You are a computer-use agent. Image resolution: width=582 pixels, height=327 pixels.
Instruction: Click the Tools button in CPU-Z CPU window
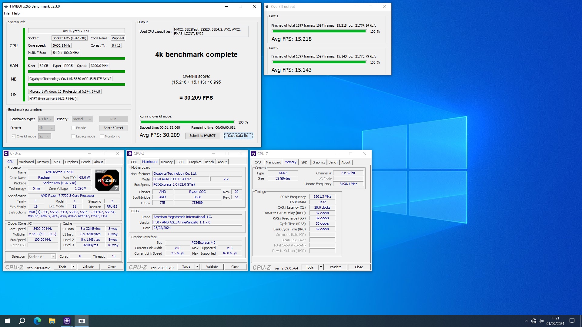point(62,267)
